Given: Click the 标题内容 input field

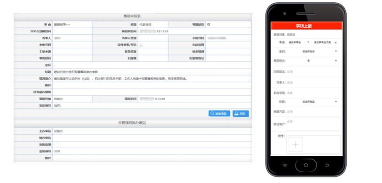Looking at the screenshot, I should pos(314,112).
